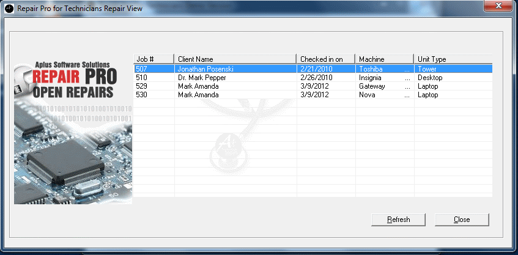Sort by the Job # column header
This screenshot has width=518, height=255.
tap(154, 59)
